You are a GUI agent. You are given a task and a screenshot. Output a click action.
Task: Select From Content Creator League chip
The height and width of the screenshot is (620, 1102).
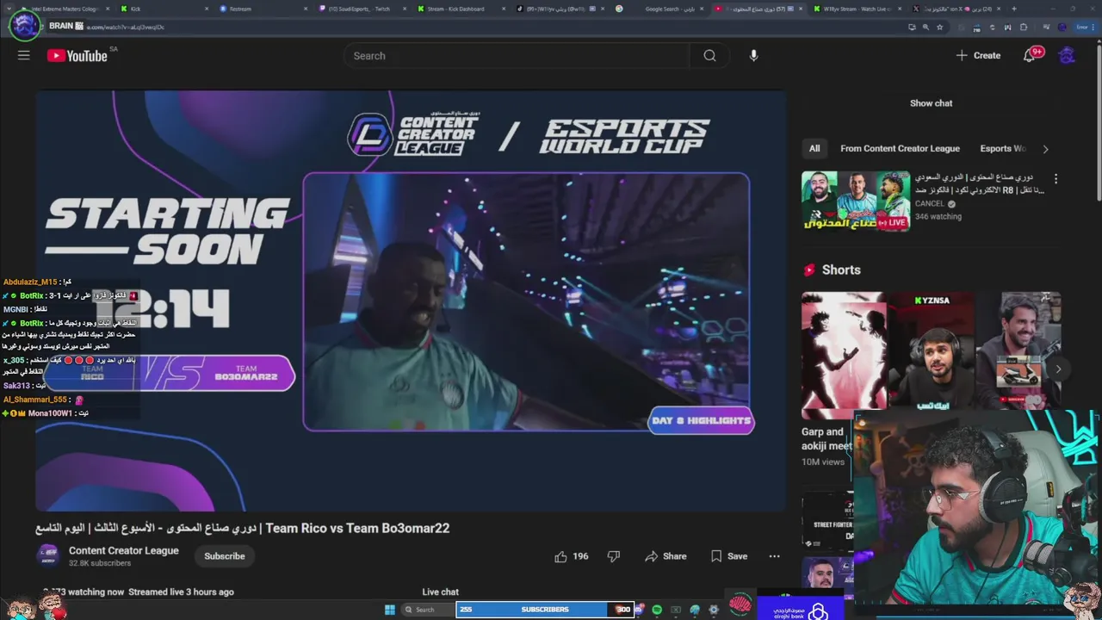point(900,149)
